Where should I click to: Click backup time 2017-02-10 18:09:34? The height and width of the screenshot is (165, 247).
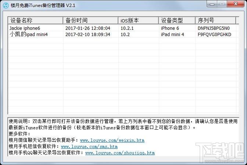(x=88, y=34)
